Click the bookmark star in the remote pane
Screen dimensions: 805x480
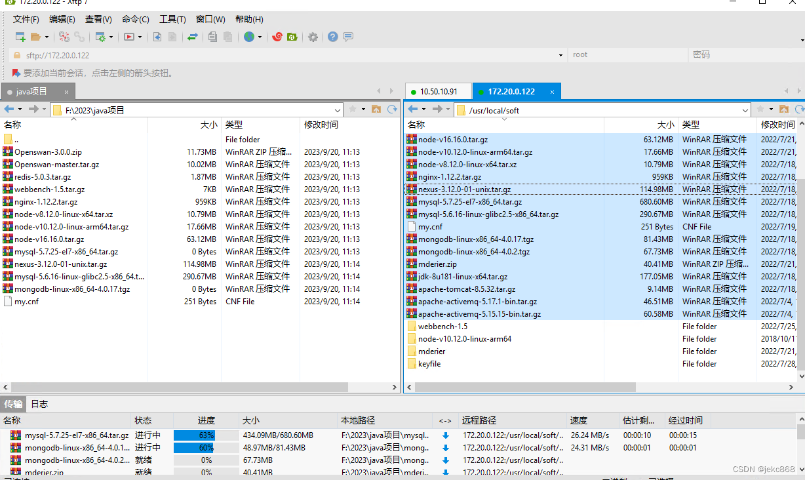pos(760,110)
